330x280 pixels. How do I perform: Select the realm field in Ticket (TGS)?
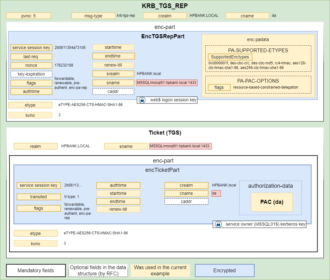click(35, 146)
